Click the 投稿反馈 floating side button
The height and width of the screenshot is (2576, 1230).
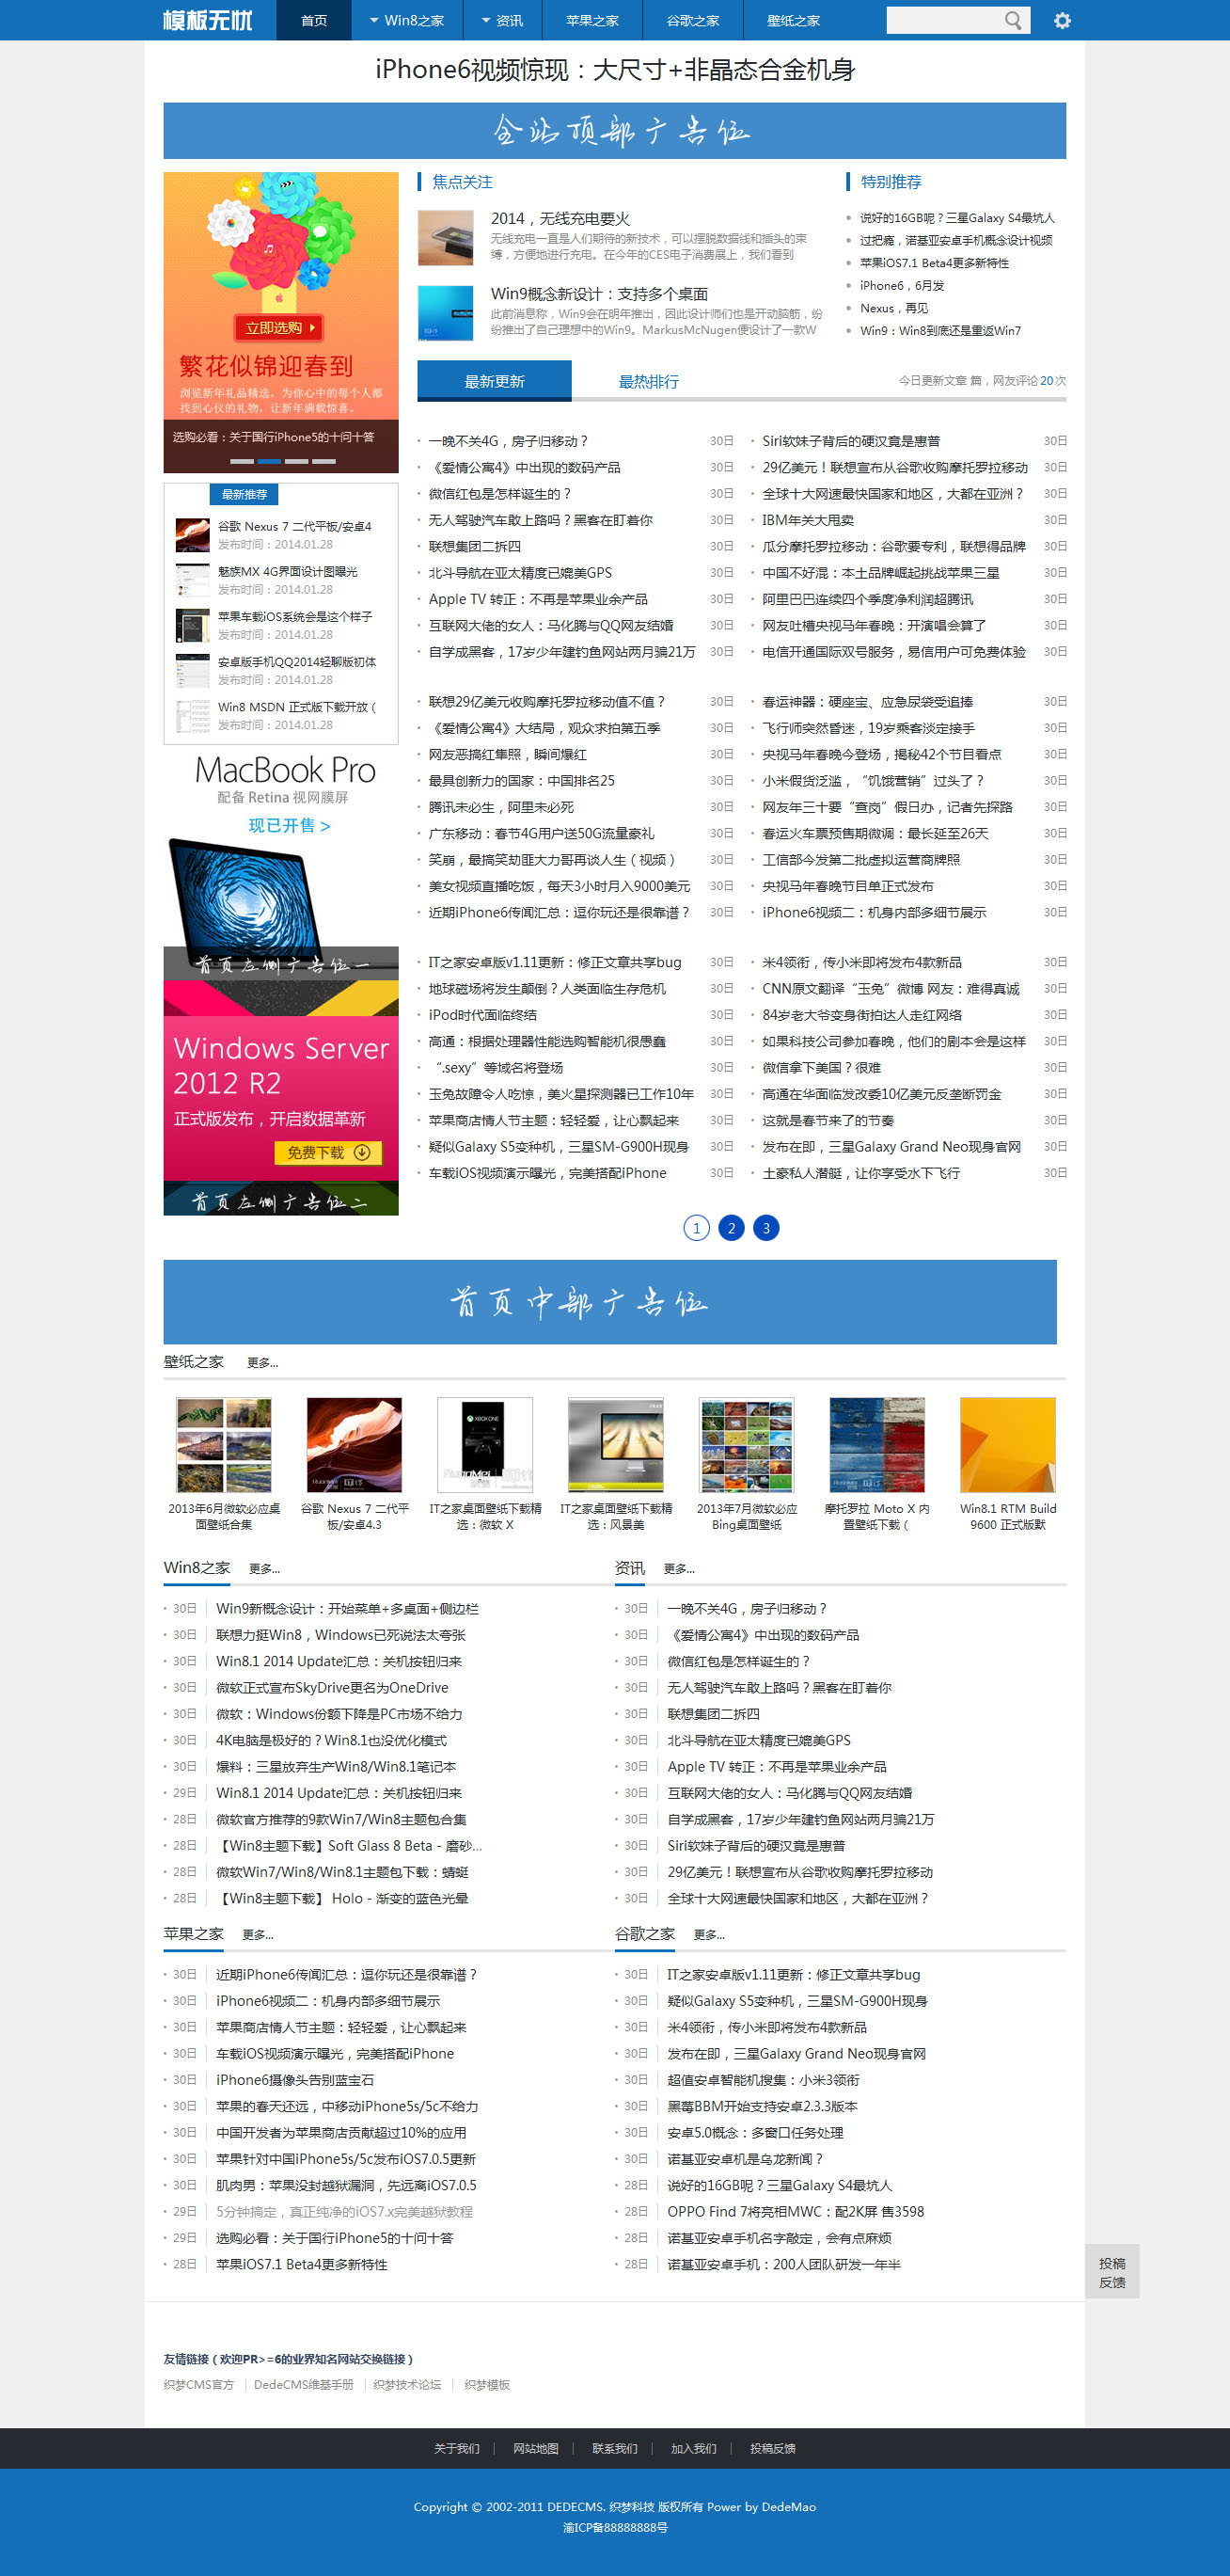point(1112,2272)
